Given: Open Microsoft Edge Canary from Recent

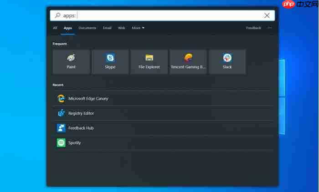Looking at the screenshot, I should (163, 99).
